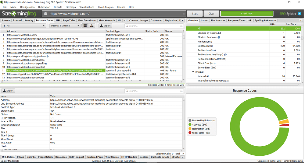Click the Client Error (4xx) legend red swatch

[190, 133]
